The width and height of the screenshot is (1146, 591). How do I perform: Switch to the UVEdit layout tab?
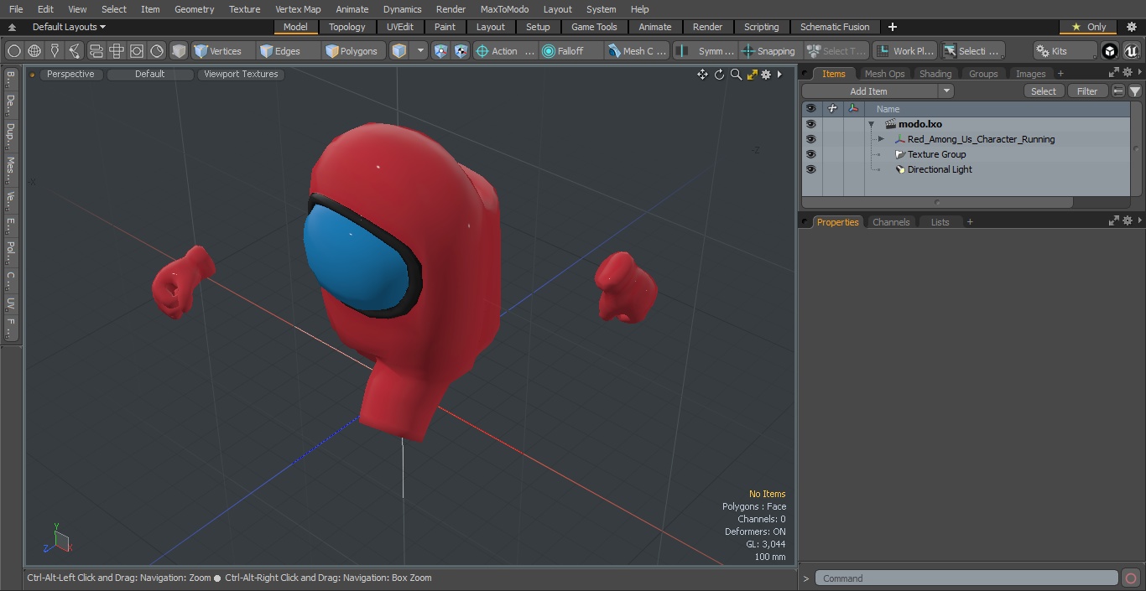tap(400, 27)
